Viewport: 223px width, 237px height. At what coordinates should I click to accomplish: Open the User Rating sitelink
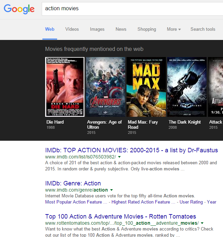click(191, 202)
